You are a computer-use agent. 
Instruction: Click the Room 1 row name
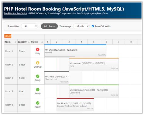(x=9, y=51)
